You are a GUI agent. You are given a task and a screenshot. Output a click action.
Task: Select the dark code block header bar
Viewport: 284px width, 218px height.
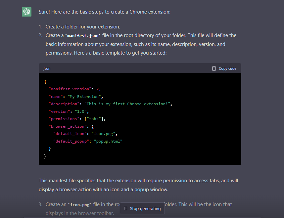click(140, 68)
